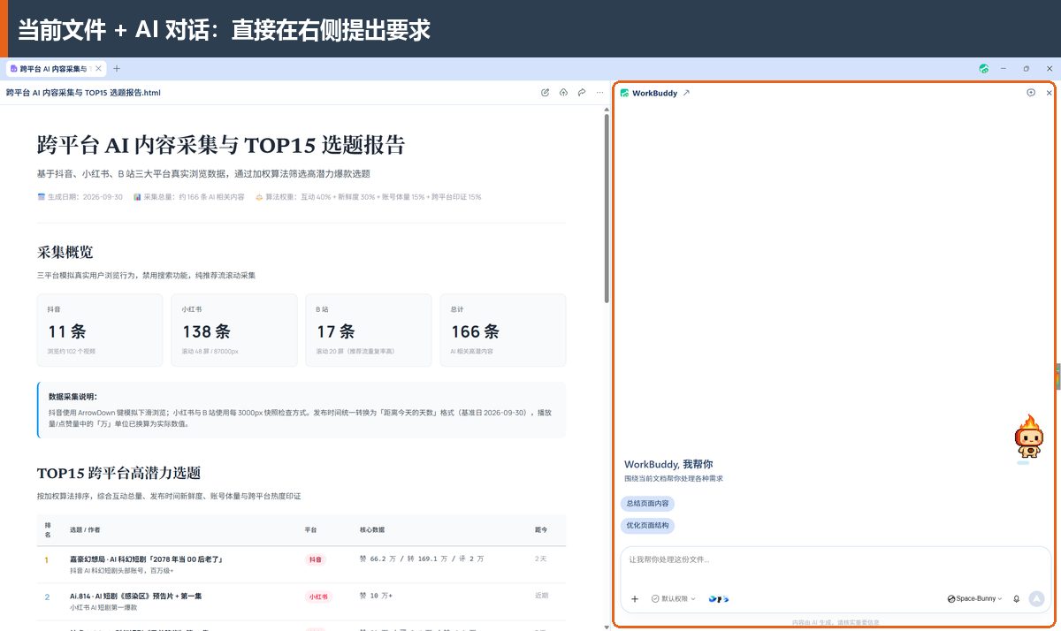1061x631 pixels.
Task: Open the edit document pencil icon
Action: 545,92
